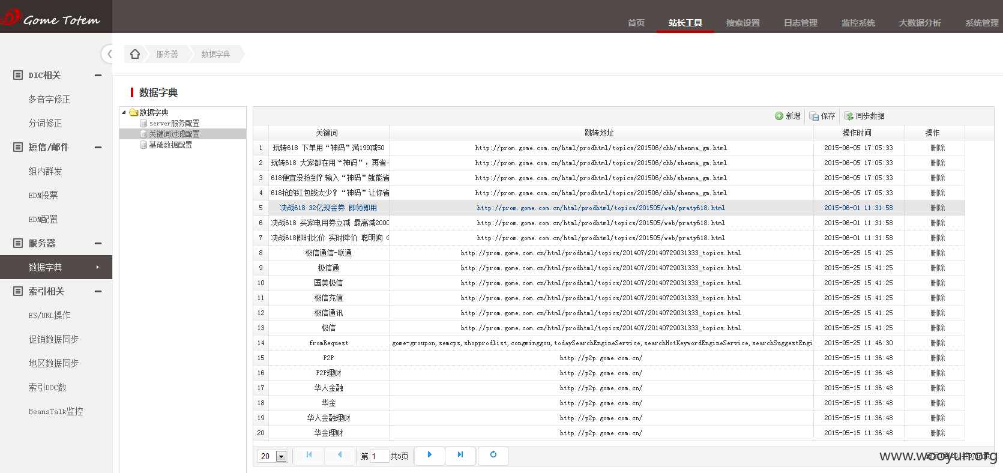Click the 同步数据 sync button

point(864,116)
